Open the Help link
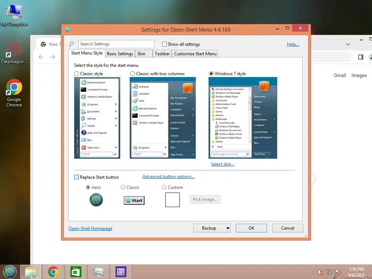 pos(293,44)
